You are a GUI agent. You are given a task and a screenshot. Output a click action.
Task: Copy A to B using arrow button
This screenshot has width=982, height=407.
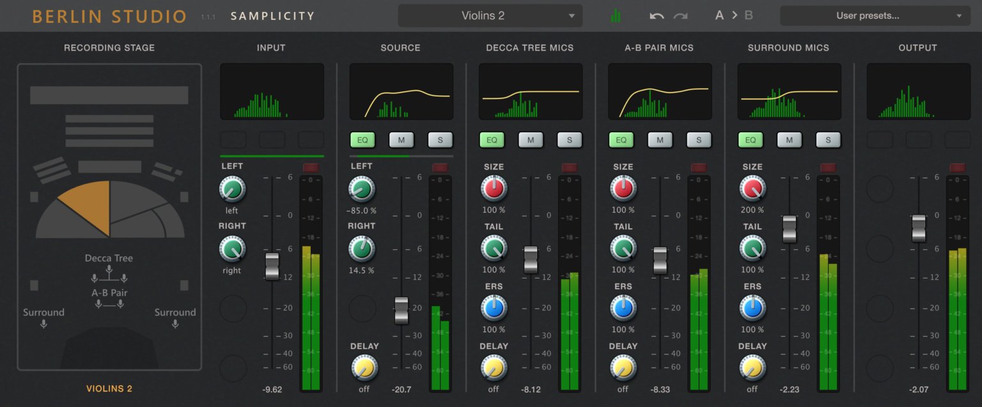click(734, 15)
